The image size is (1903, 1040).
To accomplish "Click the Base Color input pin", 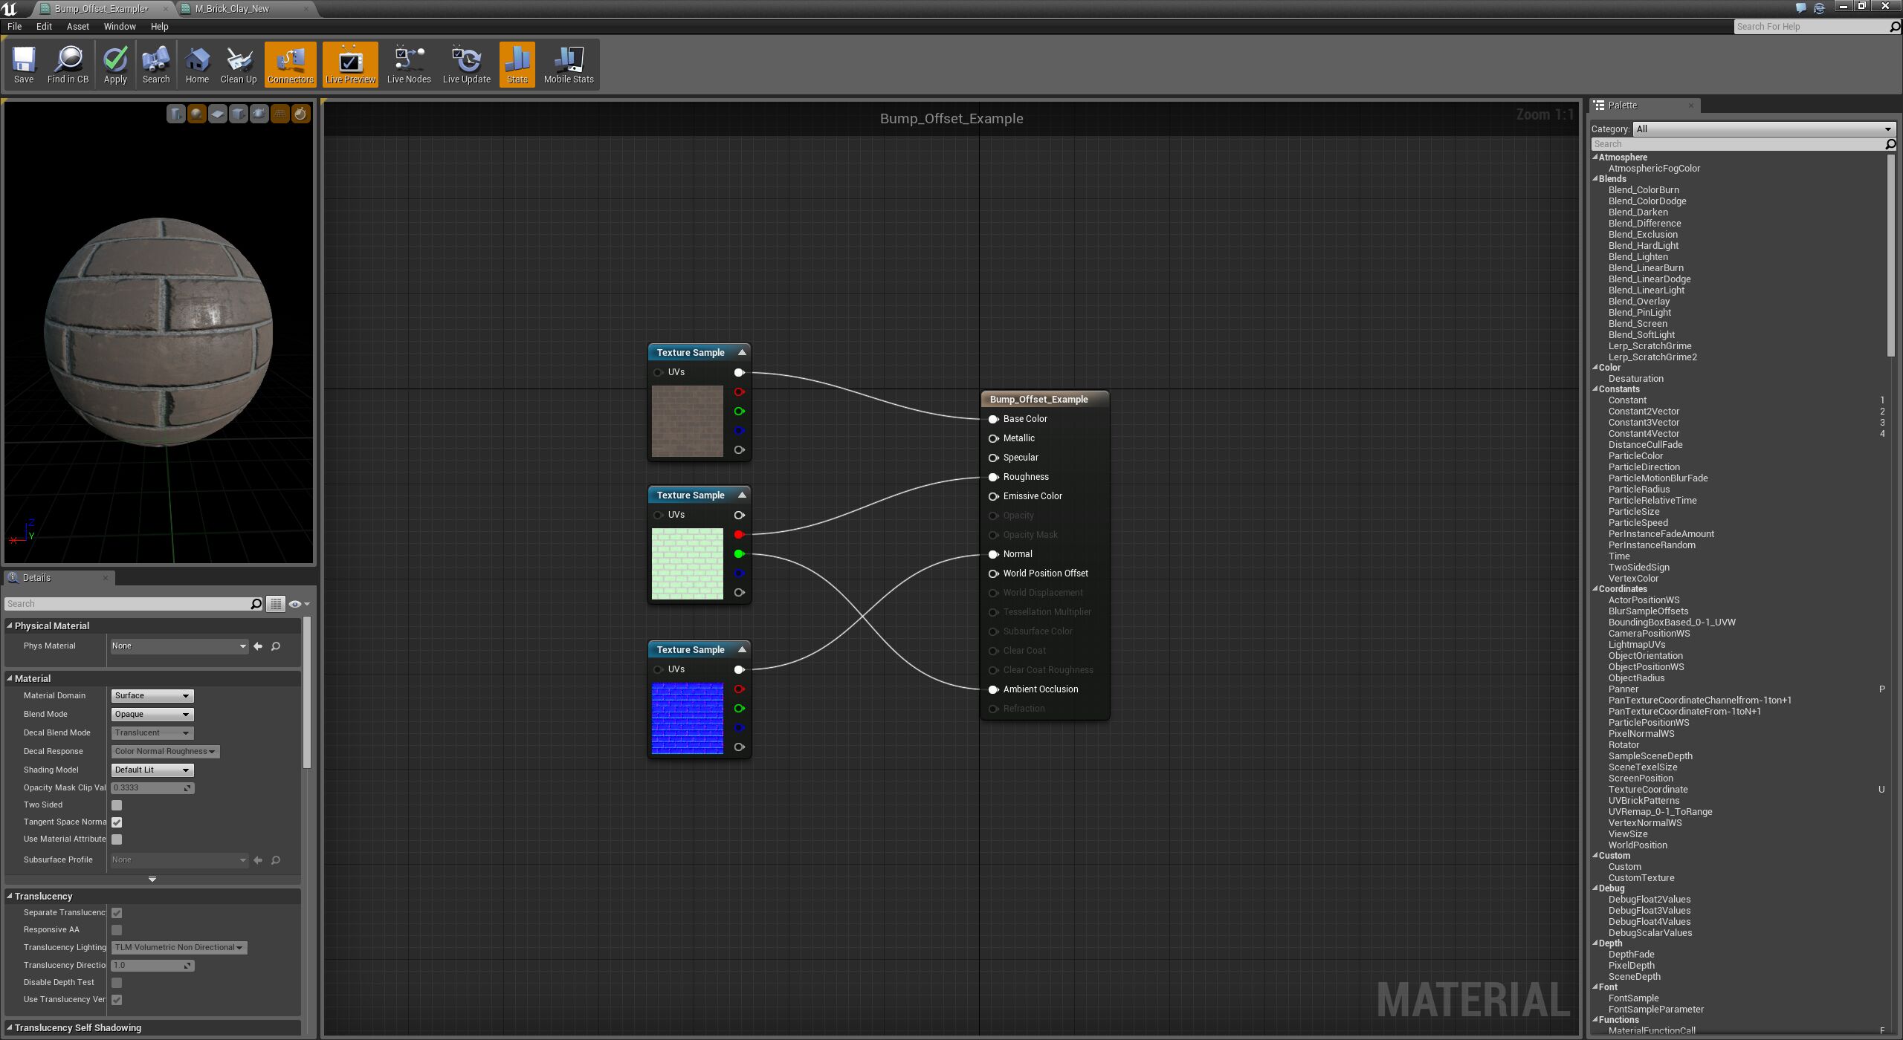I will pos(993,420).
